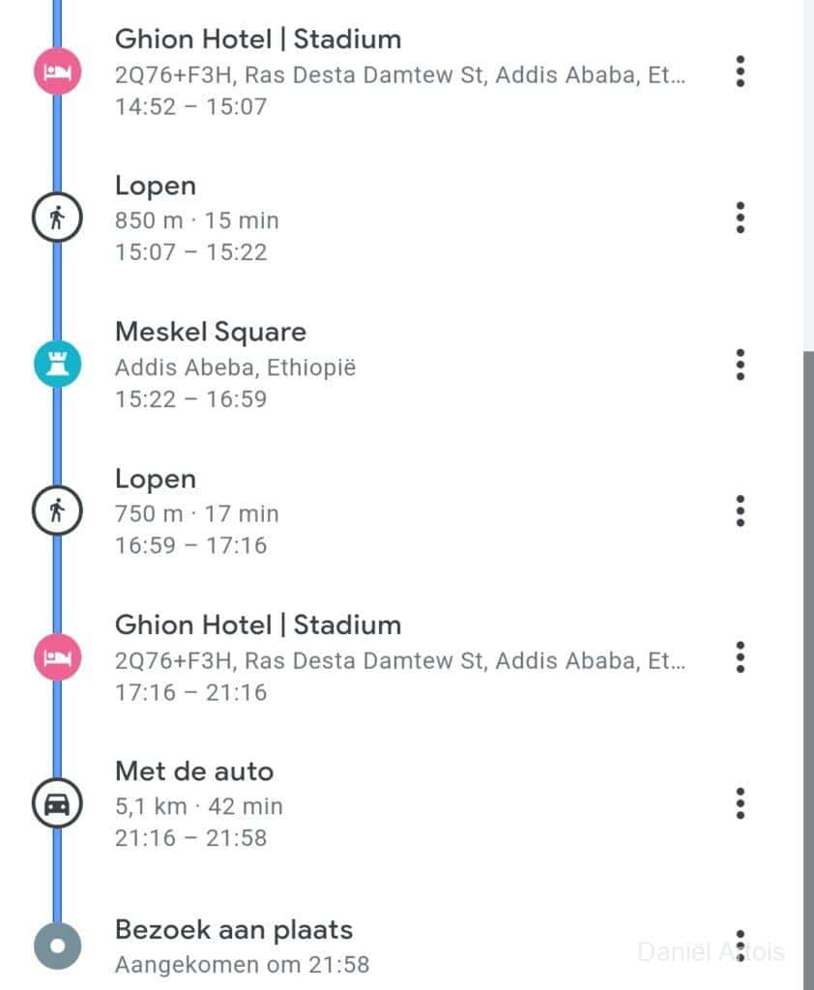Viewport: 814px width, 990px height.
Task: Click the walking icon for the 750 m walk
Action: point(57,511)
